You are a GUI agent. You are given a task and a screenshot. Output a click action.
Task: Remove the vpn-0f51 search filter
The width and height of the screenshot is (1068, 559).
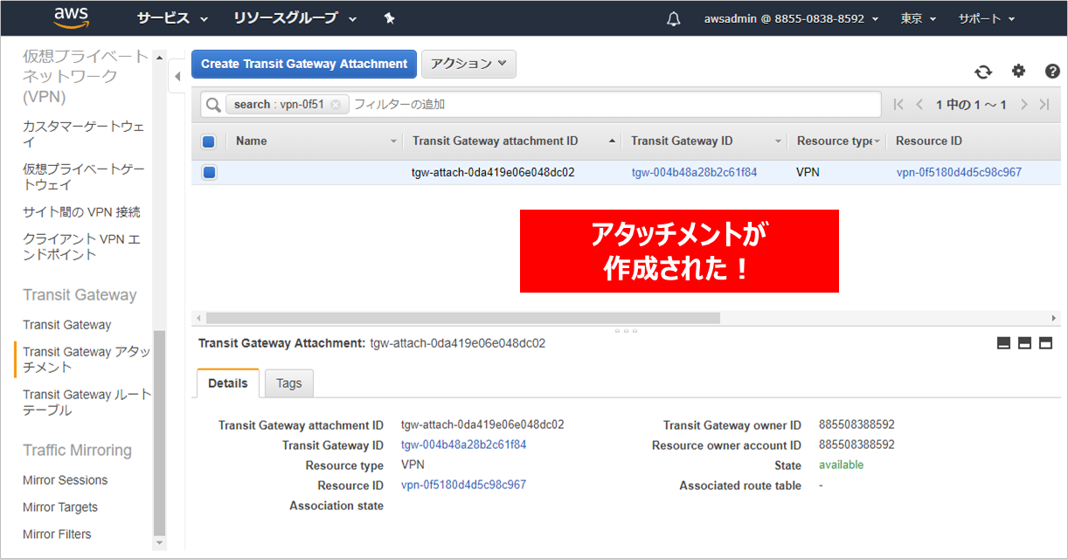pos(336,105)
